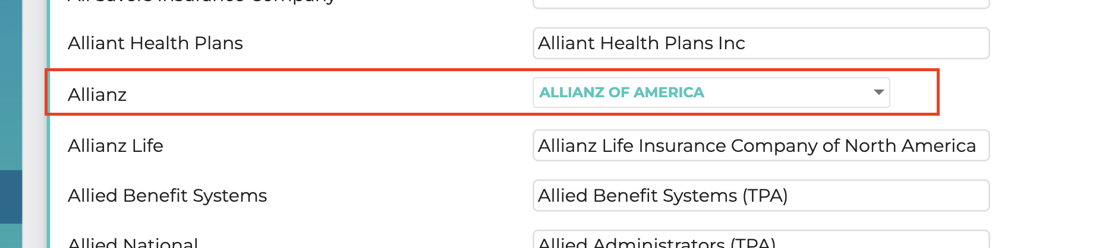This screenshot has width=1096, height=248.
Task: Click the dark blue sidebar section
Action: tap(11, 197)
